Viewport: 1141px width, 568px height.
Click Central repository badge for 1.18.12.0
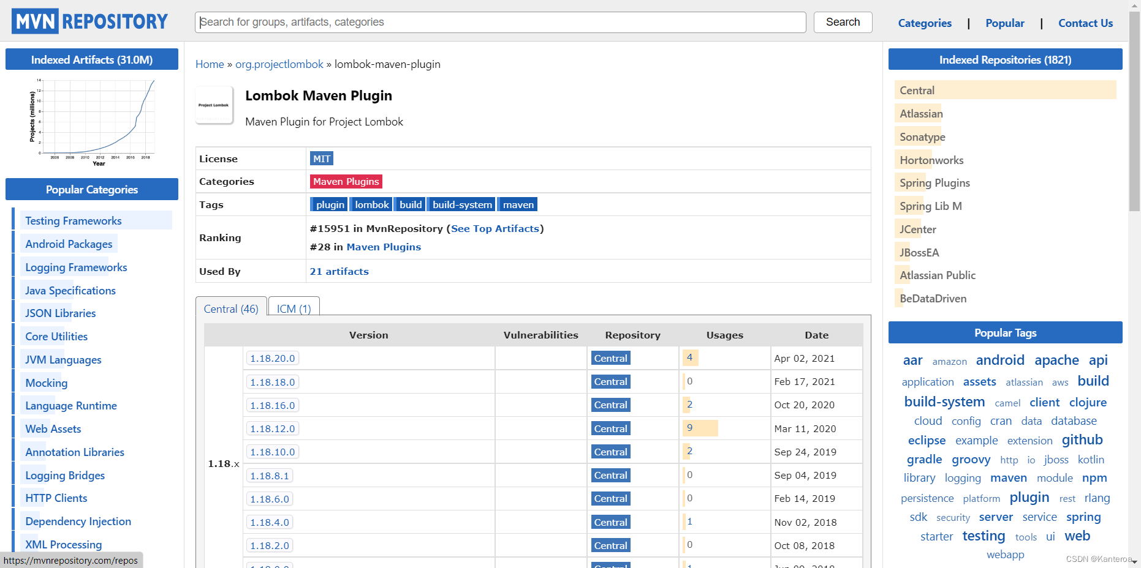tap(610, 428)
